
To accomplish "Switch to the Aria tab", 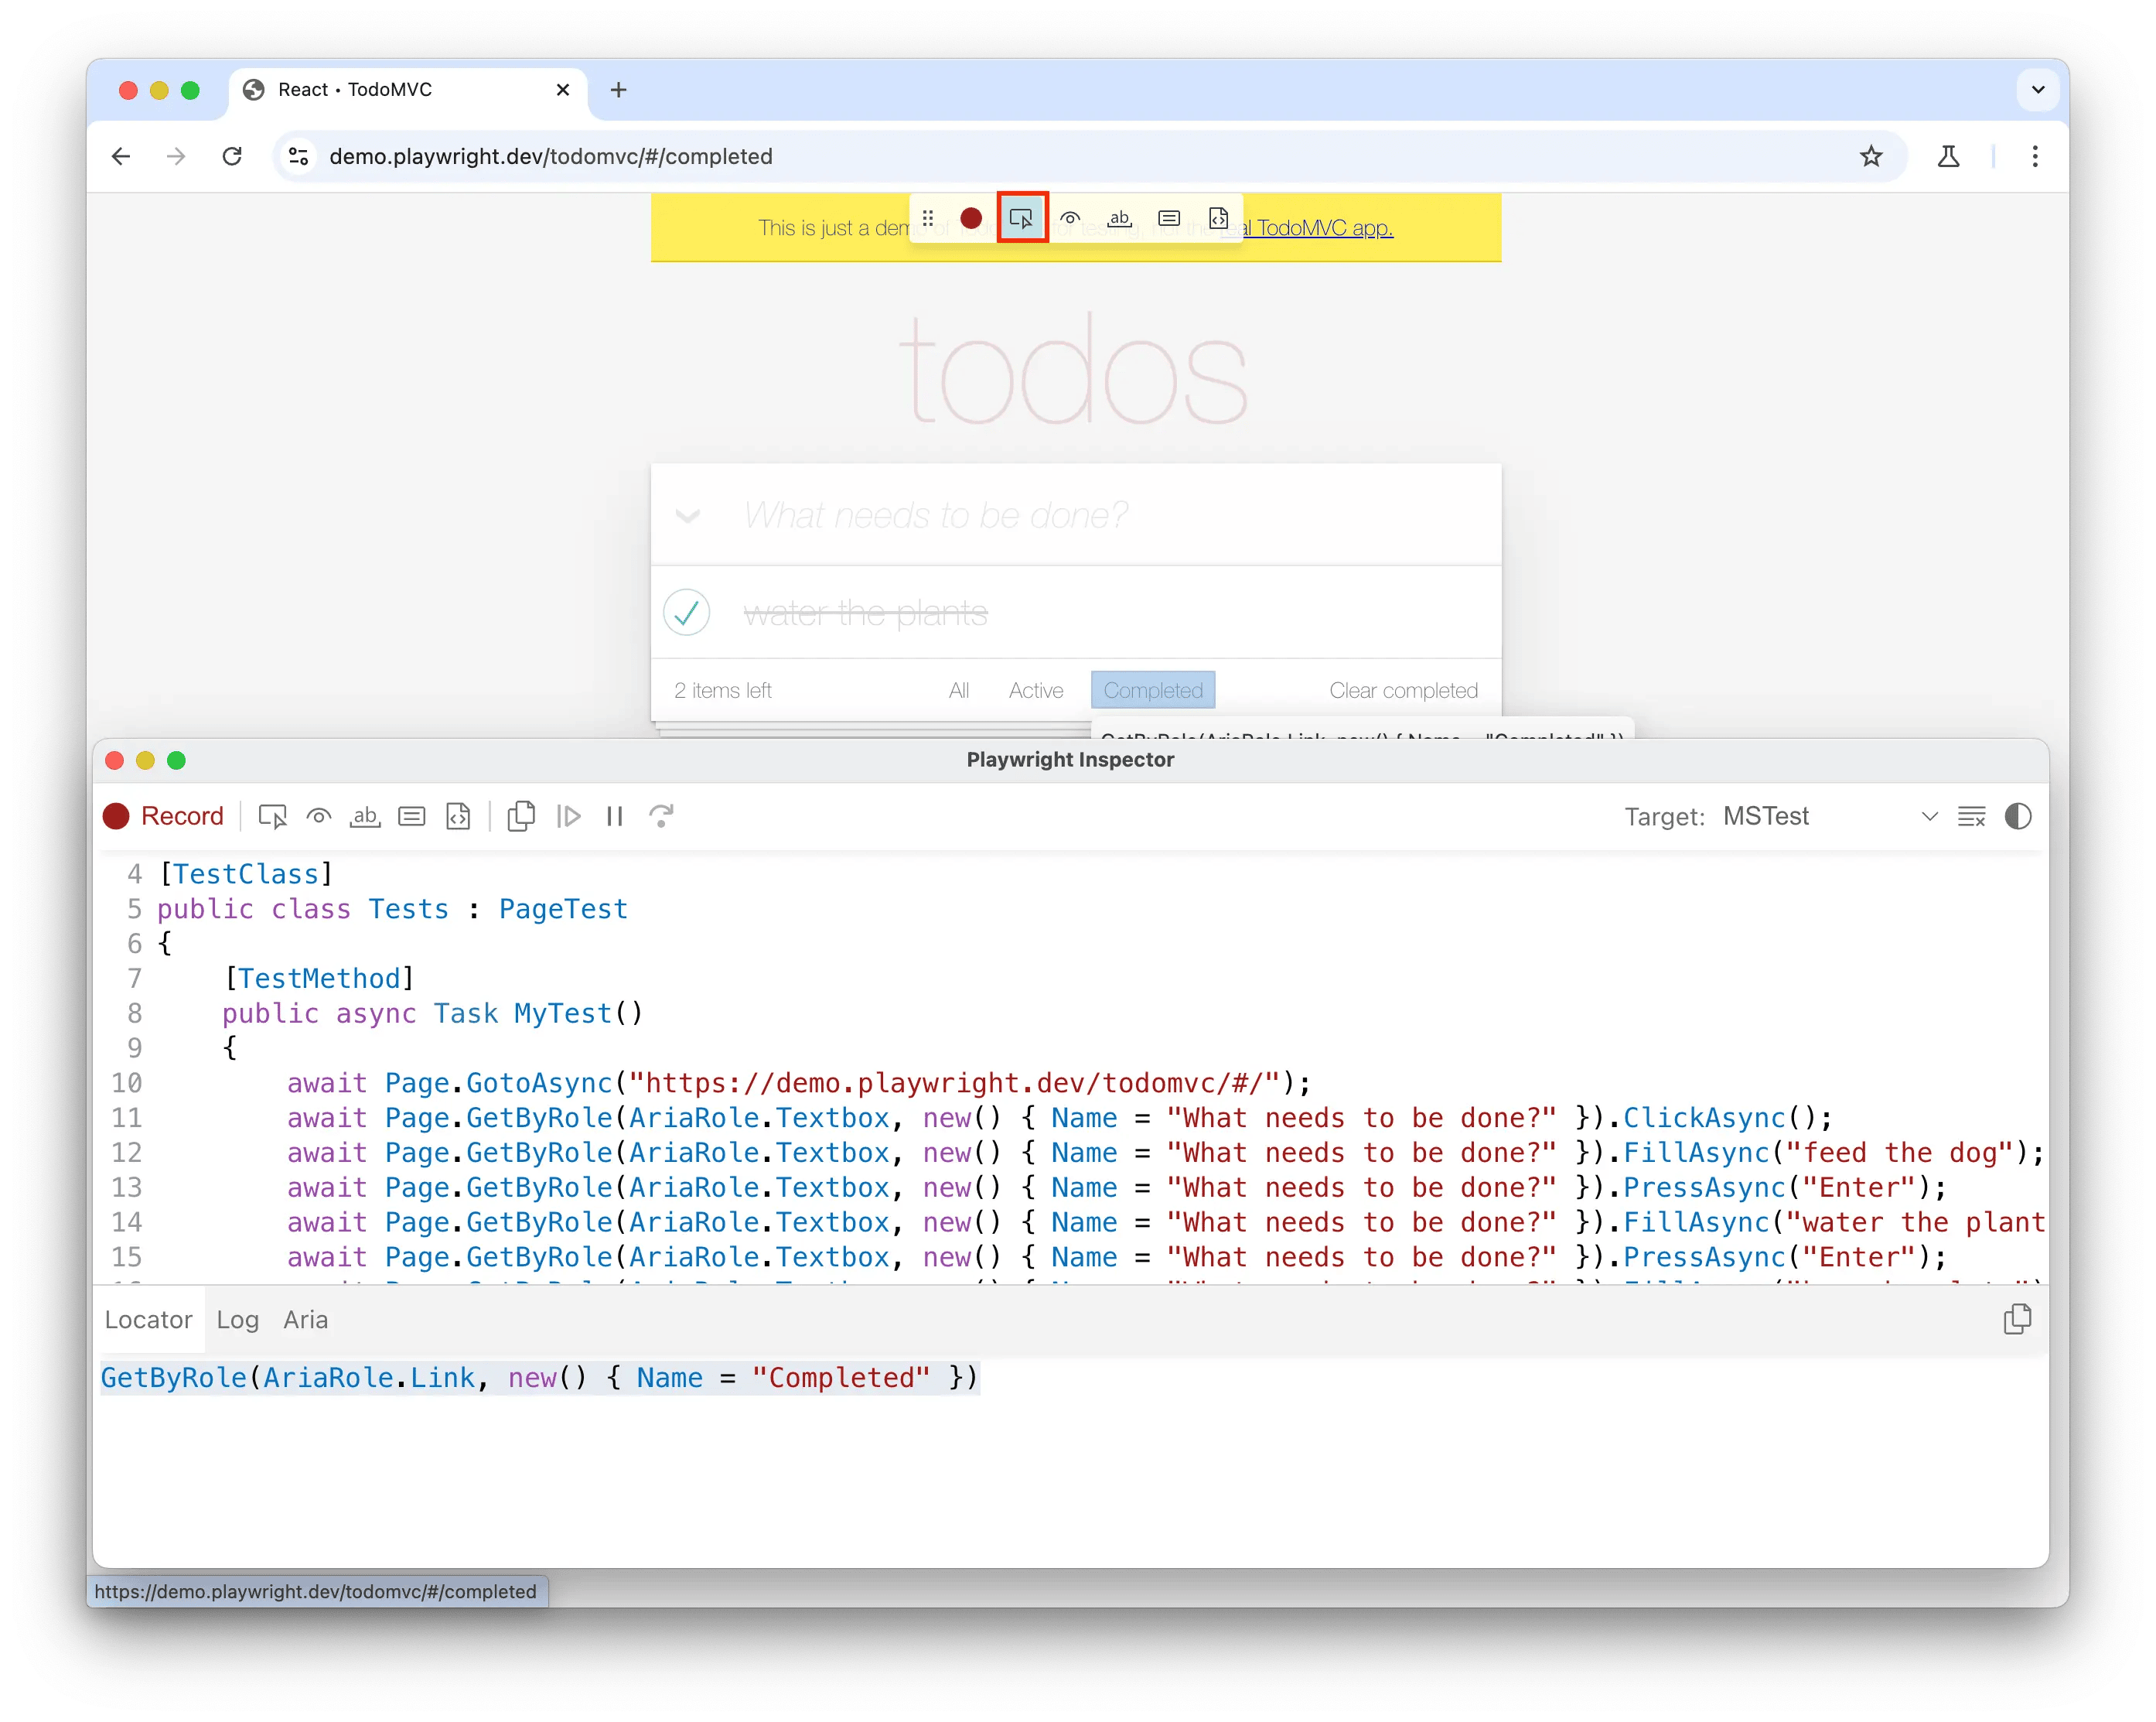I will (x=305, y=1320).
